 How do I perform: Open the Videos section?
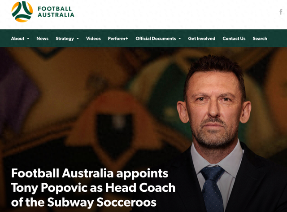pos(93,39)
